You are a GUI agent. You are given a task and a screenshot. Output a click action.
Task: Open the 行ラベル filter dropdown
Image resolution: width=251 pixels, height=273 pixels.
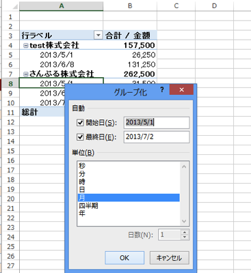coord(98,35)
